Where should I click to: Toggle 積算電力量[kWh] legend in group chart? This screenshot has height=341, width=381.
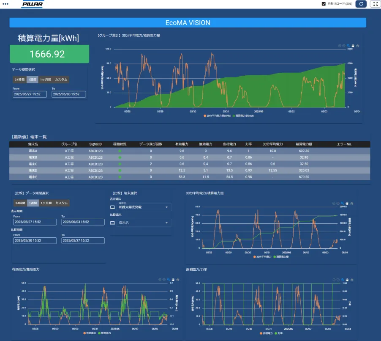point(243,116)
